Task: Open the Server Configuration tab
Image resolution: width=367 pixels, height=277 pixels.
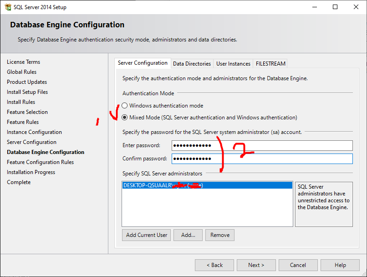Action: 143,63
